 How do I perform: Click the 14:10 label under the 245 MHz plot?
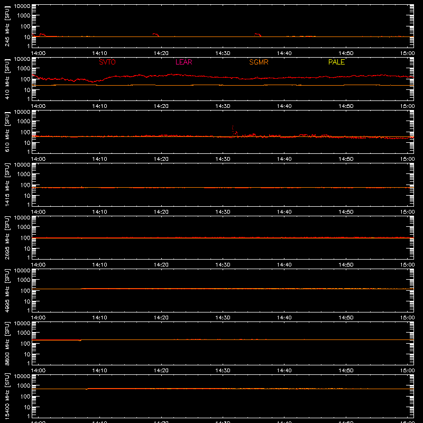point(100,53)
